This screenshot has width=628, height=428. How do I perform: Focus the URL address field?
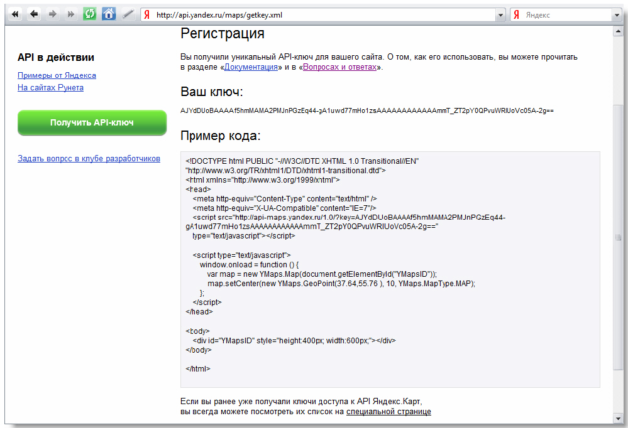[324, 15]
